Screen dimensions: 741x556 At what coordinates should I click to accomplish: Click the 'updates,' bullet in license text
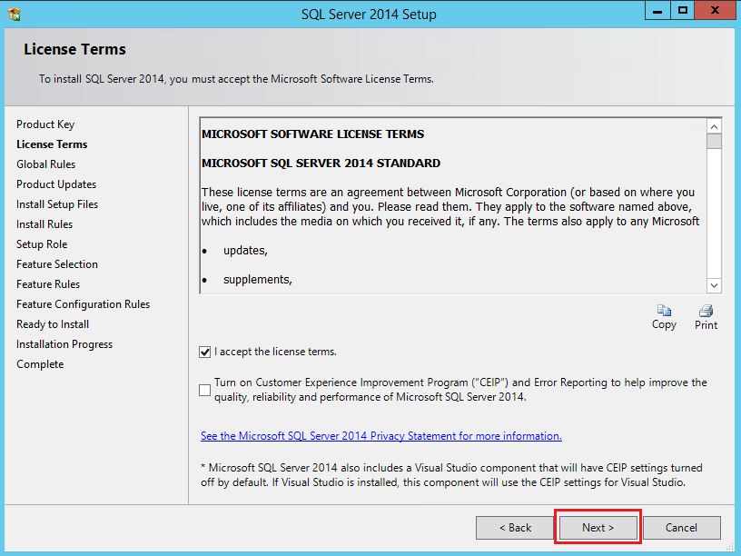pos(245,251)
